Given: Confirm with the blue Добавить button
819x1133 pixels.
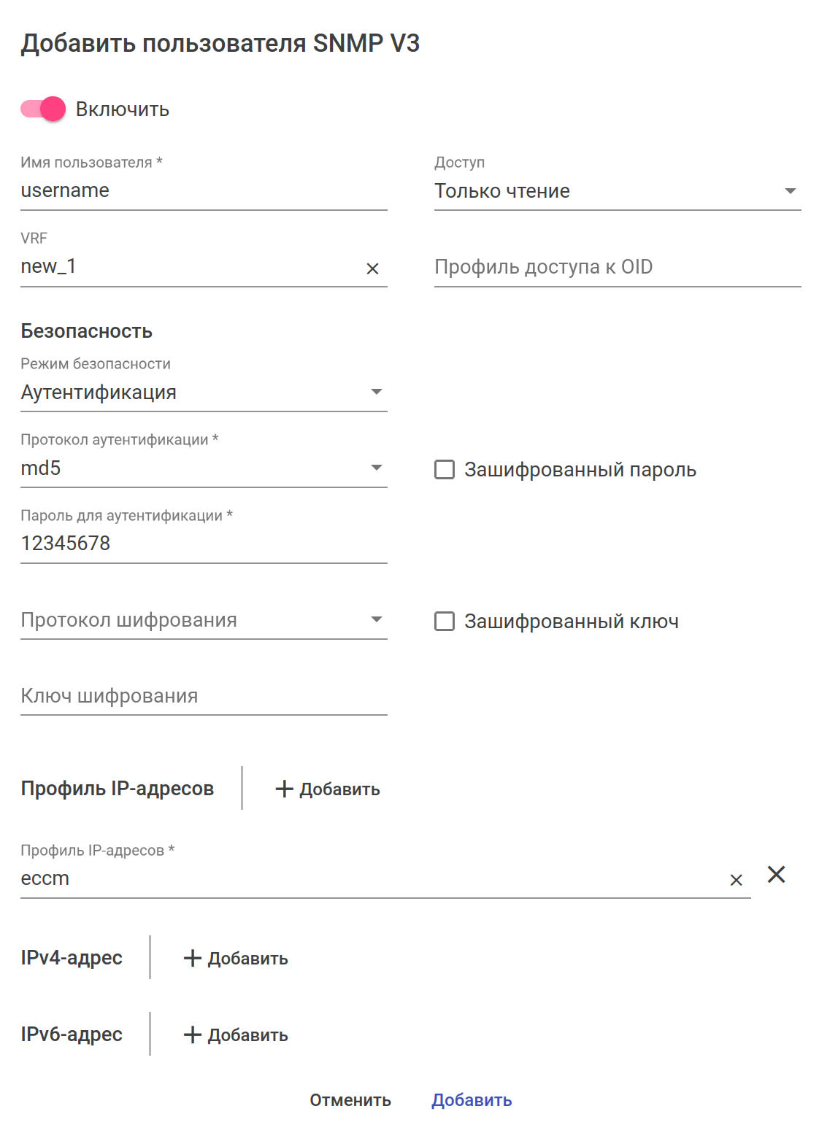Looking at the screenshot, I should click(472, 1099).
